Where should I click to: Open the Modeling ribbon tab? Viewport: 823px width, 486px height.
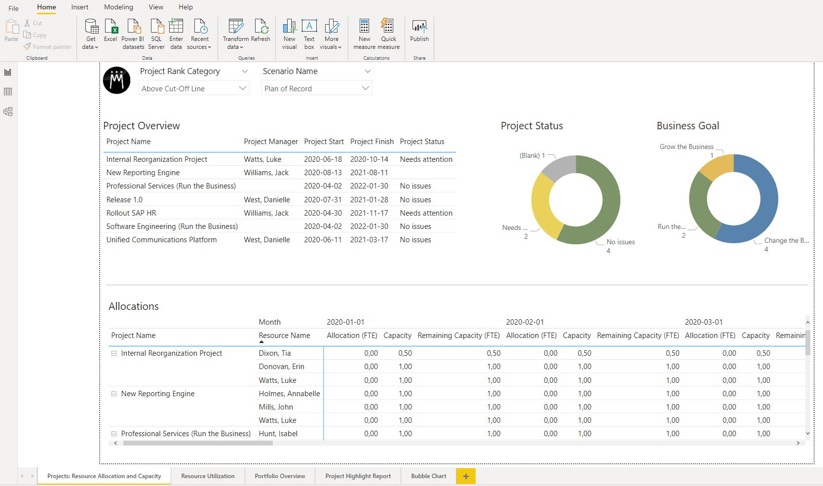118,7
